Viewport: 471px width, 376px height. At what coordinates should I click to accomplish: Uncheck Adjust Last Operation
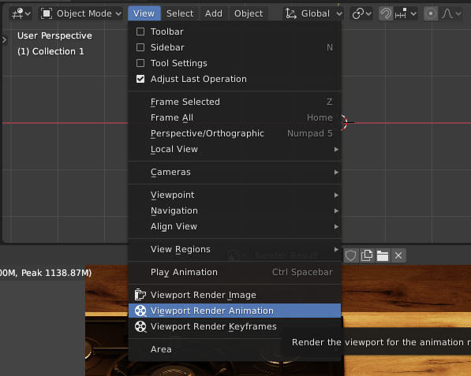click(140, 79)
